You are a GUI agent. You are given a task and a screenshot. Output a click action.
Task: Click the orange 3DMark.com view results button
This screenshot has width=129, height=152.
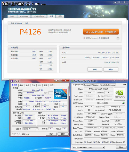coord(101,32)
